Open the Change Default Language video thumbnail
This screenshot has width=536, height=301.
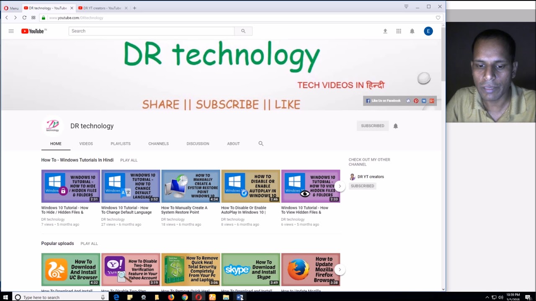click(131, 186)
